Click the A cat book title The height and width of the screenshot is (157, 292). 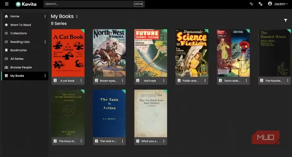coord(67,81)
